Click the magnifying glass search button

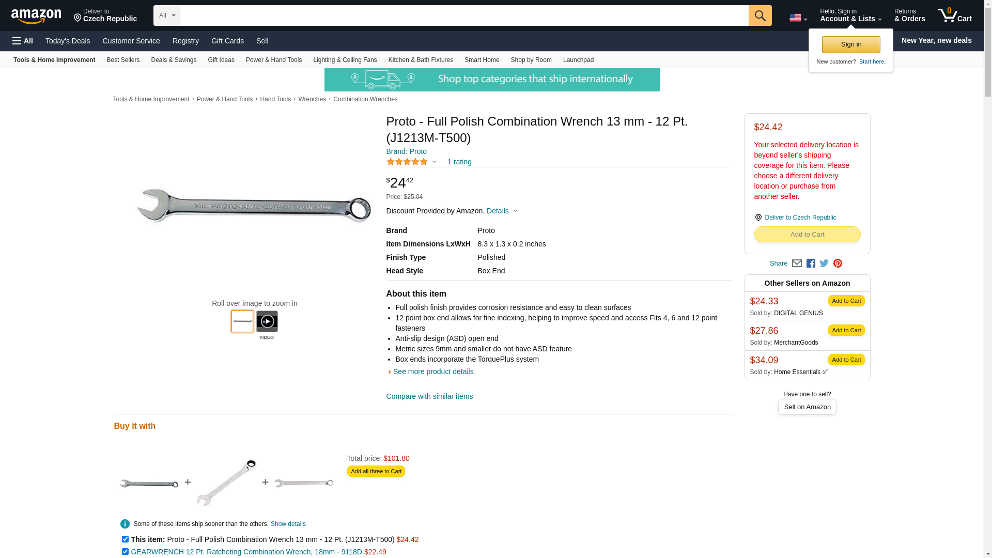point(760,16)
